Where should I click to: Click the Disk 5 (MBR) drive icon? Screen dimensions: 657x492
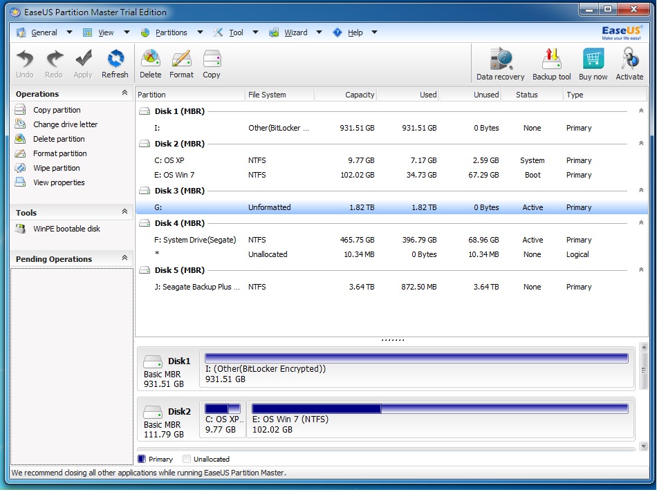click(x=145, y=270)
